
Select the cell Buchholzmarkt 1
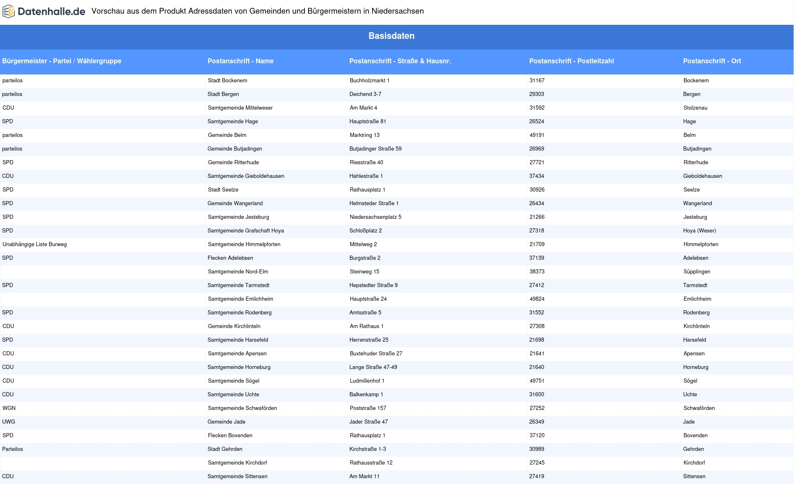pos(370,81)
